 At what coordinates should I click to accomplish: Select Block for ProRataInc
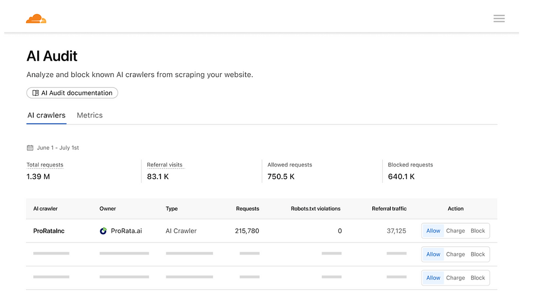click(478, 230)
